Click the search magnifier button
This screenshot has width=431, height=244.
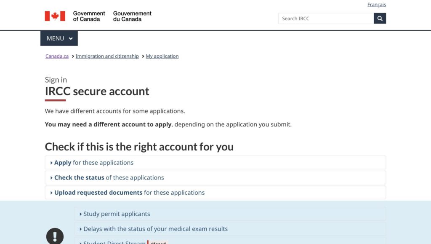pyautogui.click(x=380, y=19)
